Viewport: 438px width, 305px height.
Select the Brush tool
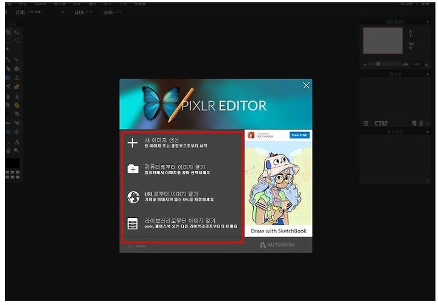click(17, 60)
